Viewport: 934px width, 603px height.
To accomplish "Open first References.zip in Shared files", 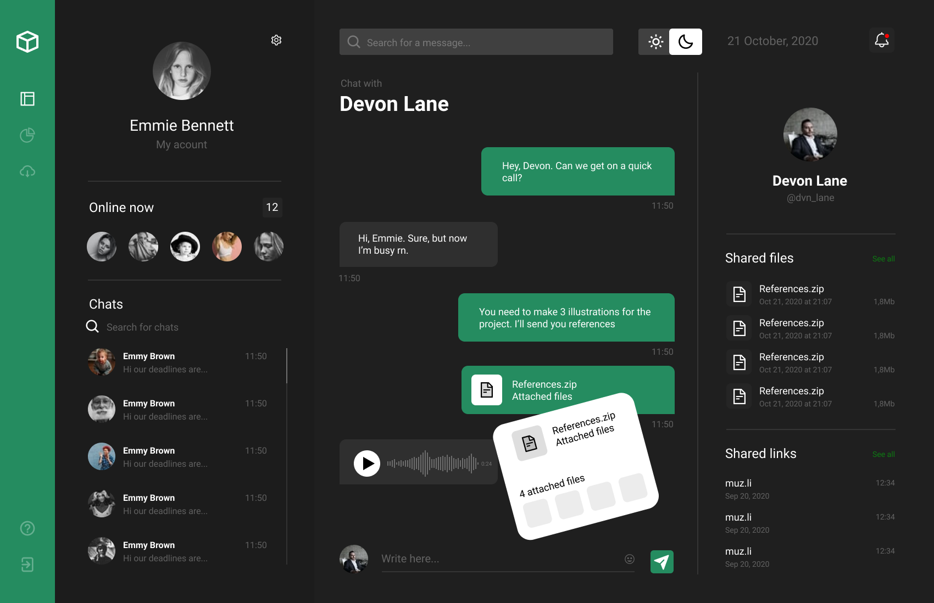I will [x=791, y=289].
